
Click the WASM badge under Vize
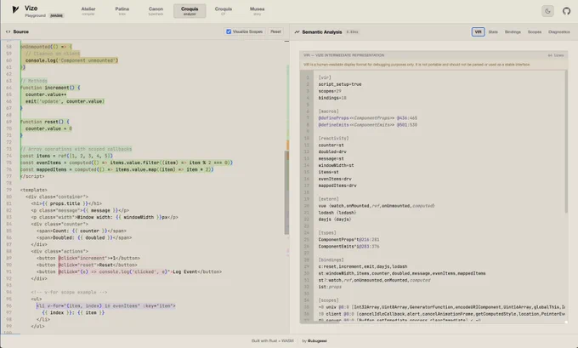(56, 16)
